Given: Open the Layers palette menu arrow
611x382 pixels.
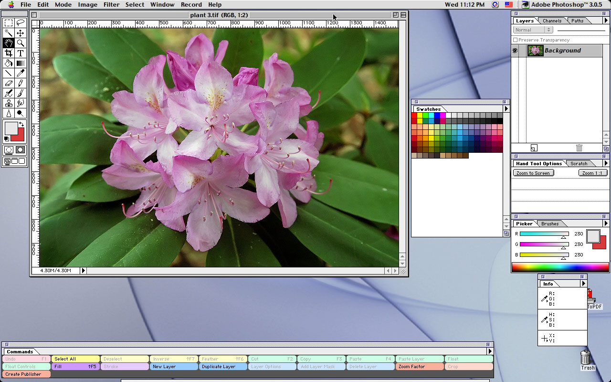Looking at the screenshot, I should click(x=606, y=21).
